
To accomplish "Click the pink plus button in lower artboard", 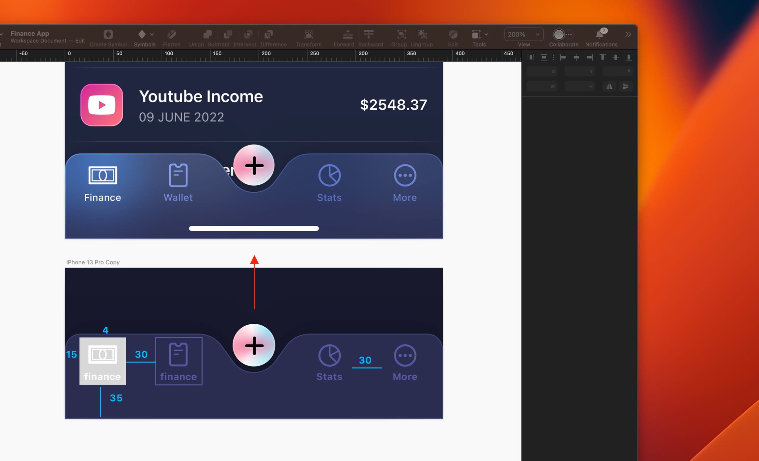I will (x=254, y=345).
